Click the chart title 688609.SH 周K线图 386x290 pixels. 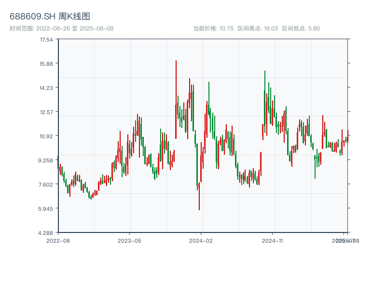[50, 16]
